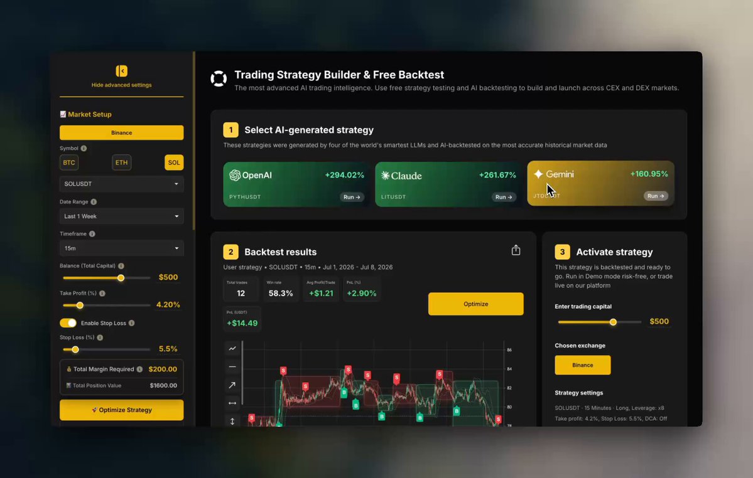This screenshot has width=753, height=478.
Task: Click the +$14.49 PnL (USDT) value
Action: (242, 323)
